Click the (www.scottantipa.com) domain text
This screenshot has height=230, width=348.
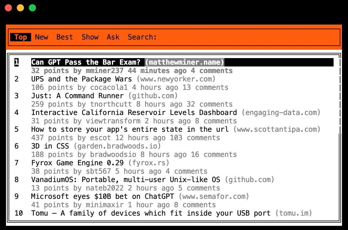[277, 129]
